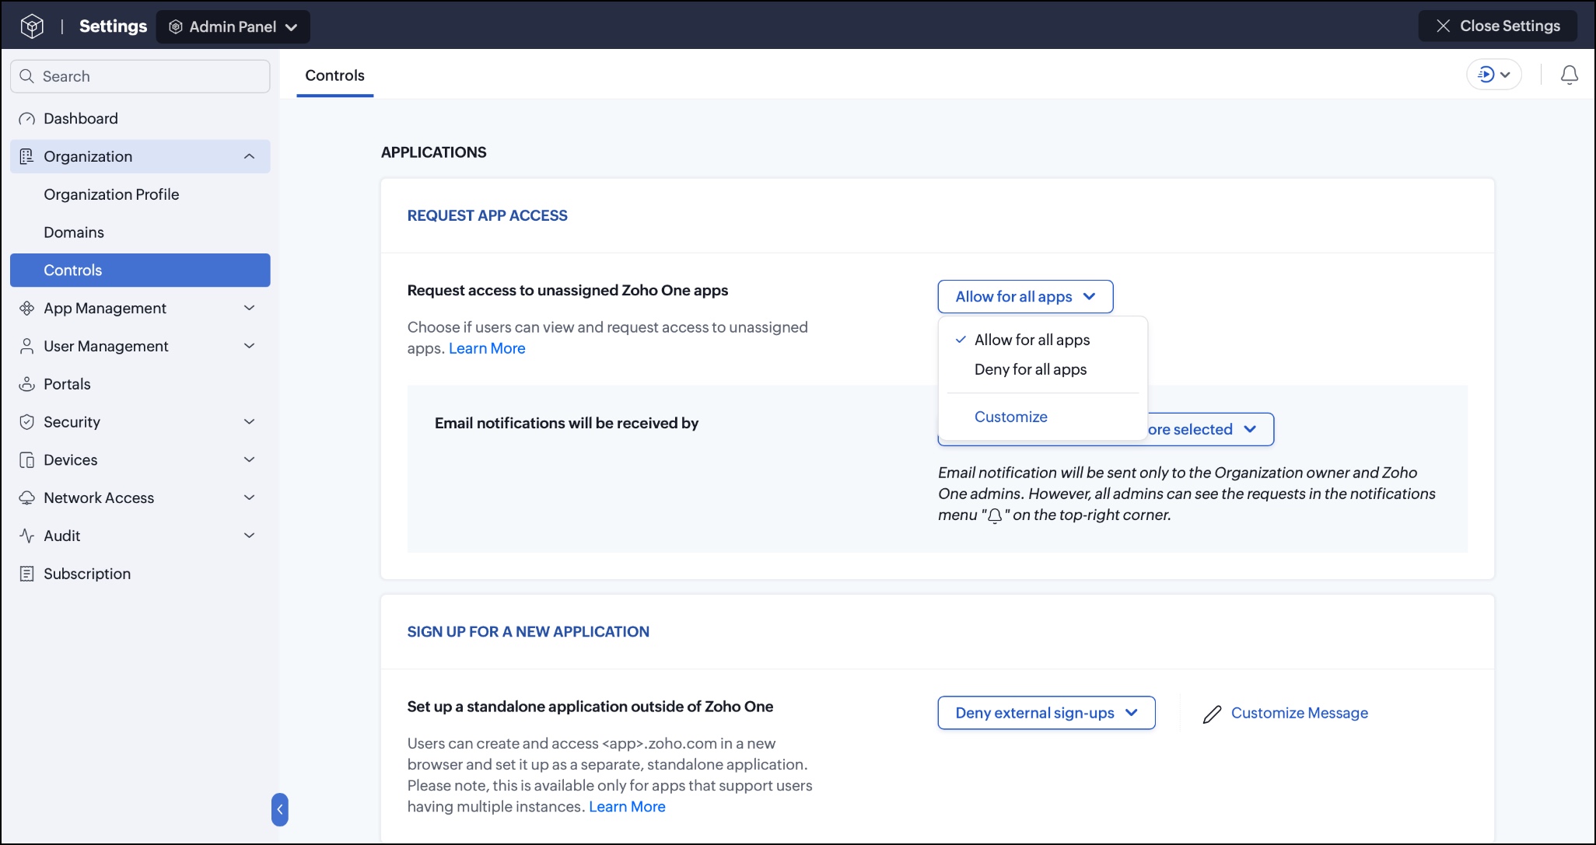
Task: Click the search magnifier icon
Action: click(26, 76)
